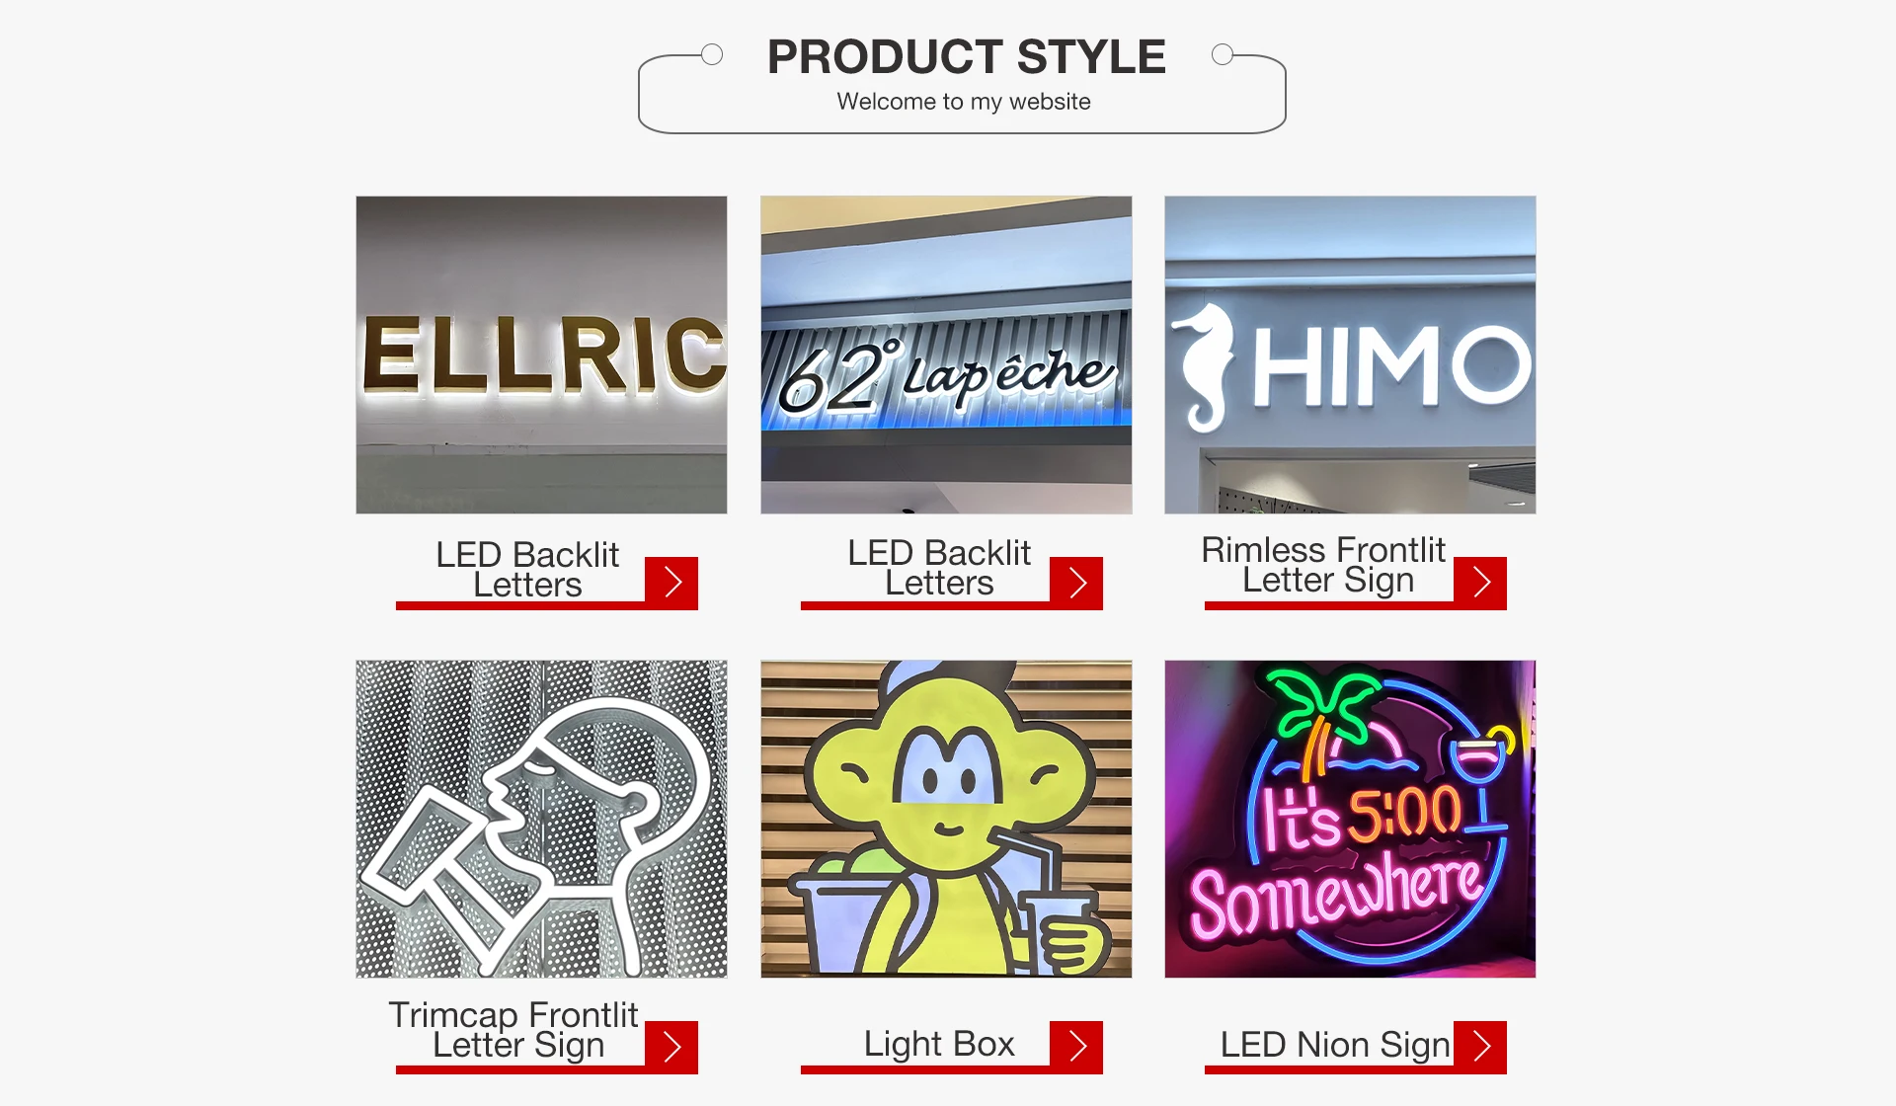1896x1106 pixels.
Task: Click the Rimless Frontlit Letter Sign label
Action: pyautogui.click(x=1323, y=565)
